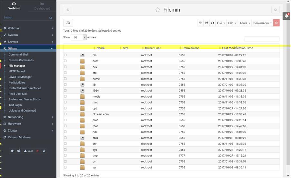Sort by Last Modification Time header
The width and height of the screenshot is (291, 178).
click(237, 48)
